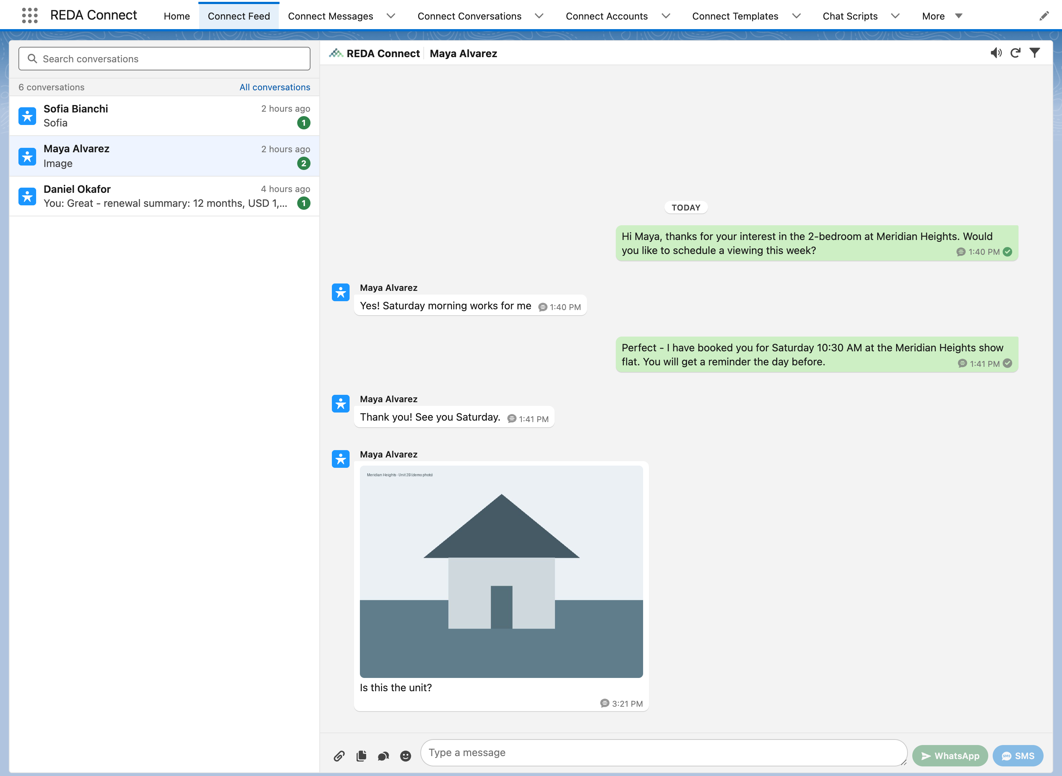The height and width of the screenshot is (776, 1062).
Task: Click the All conversations link
Action: [x=275, y=87]
